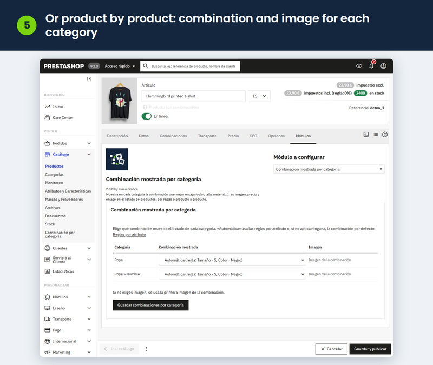Screen dimensions: 433x365
Task: Open Reglas por atributo link
Action: coord(129,235)
